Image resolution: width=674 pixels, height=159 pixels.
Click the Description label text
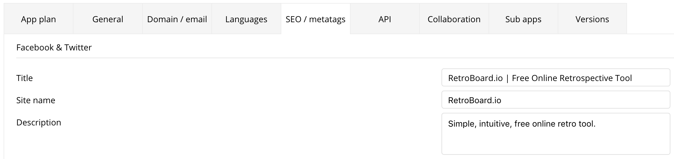pyautogui.click(x=39, y=122)
